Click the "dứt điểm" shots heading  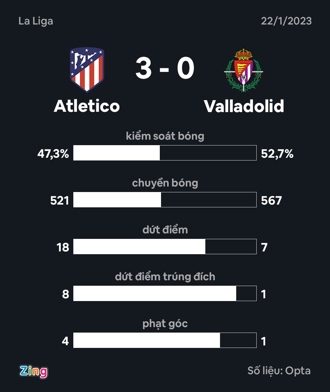(x=165, y=230)
